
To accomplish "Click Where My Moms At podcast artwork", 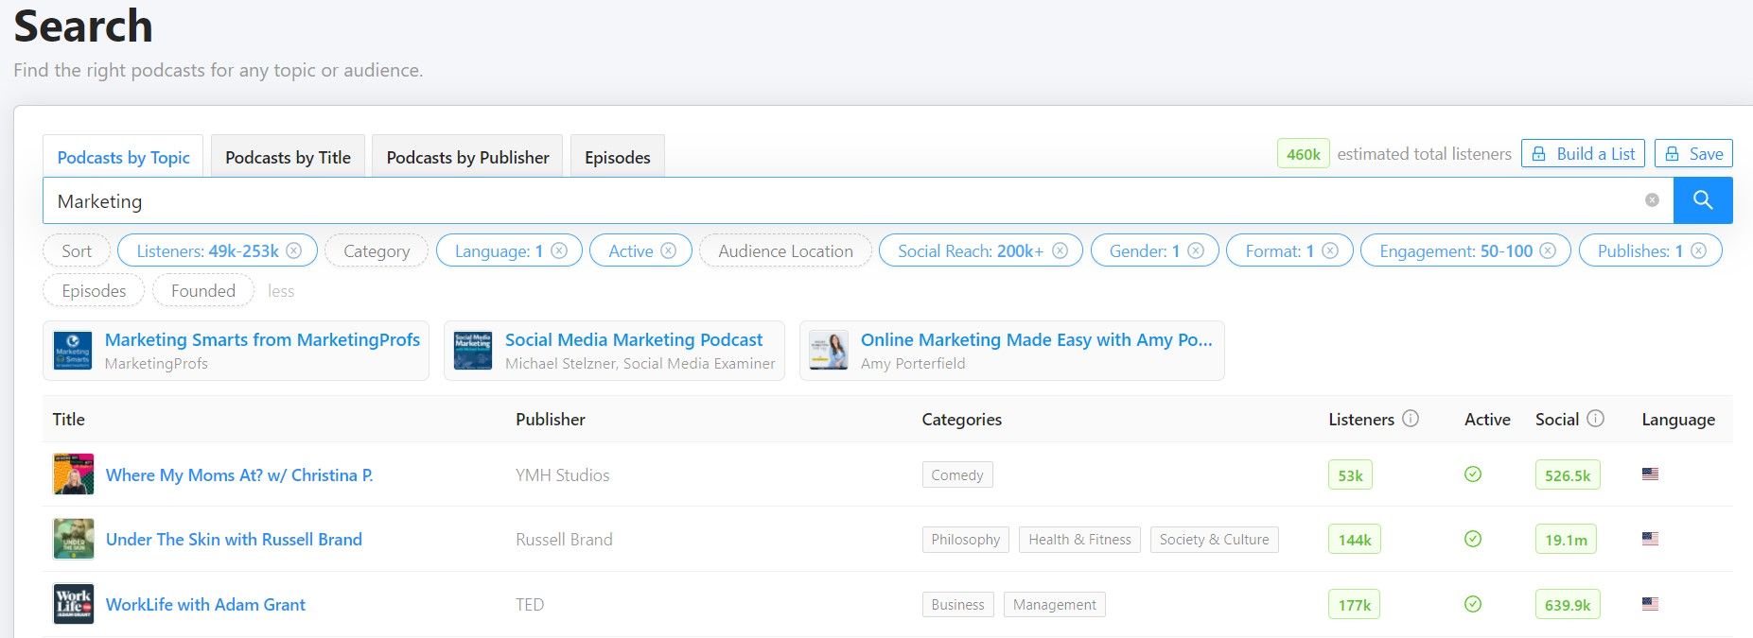I will pyautogui.click(x=74, y=474).
